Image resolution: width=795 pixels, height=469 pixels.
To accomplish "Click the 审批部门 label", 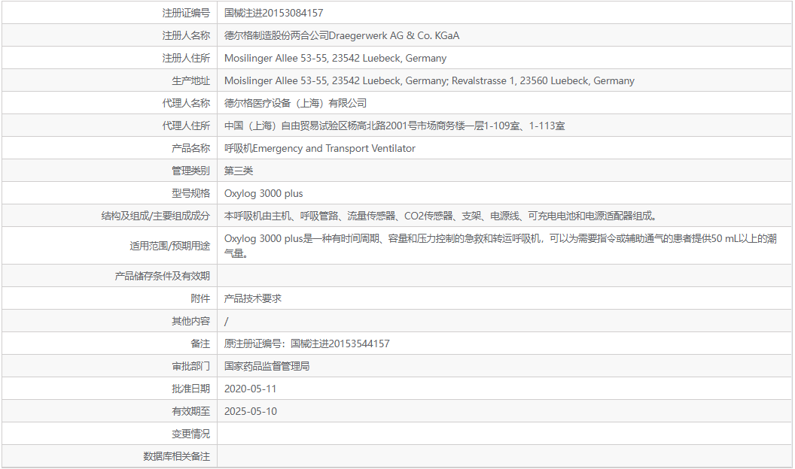I will pyautogui.click(x=190, y=366).
